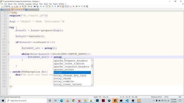Click the Cut scissors icon
Image resolution: width=184 pixels, height=103 pixels.
coord(20,6)
